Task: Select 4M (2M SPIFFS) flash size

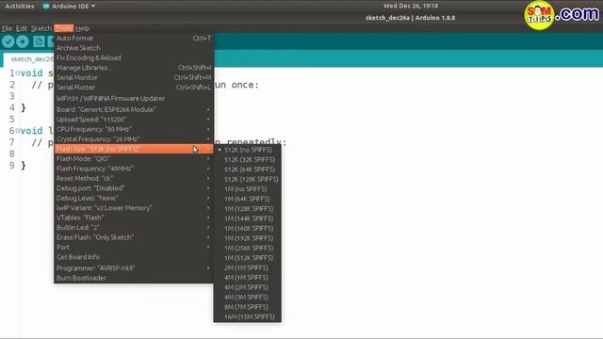Action: (247, 287)
